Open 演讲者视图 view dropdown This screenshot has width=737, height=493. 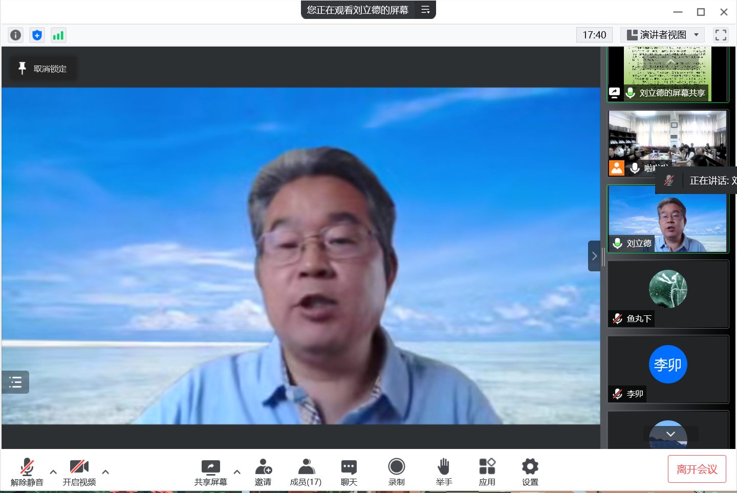tap(663, 35)
